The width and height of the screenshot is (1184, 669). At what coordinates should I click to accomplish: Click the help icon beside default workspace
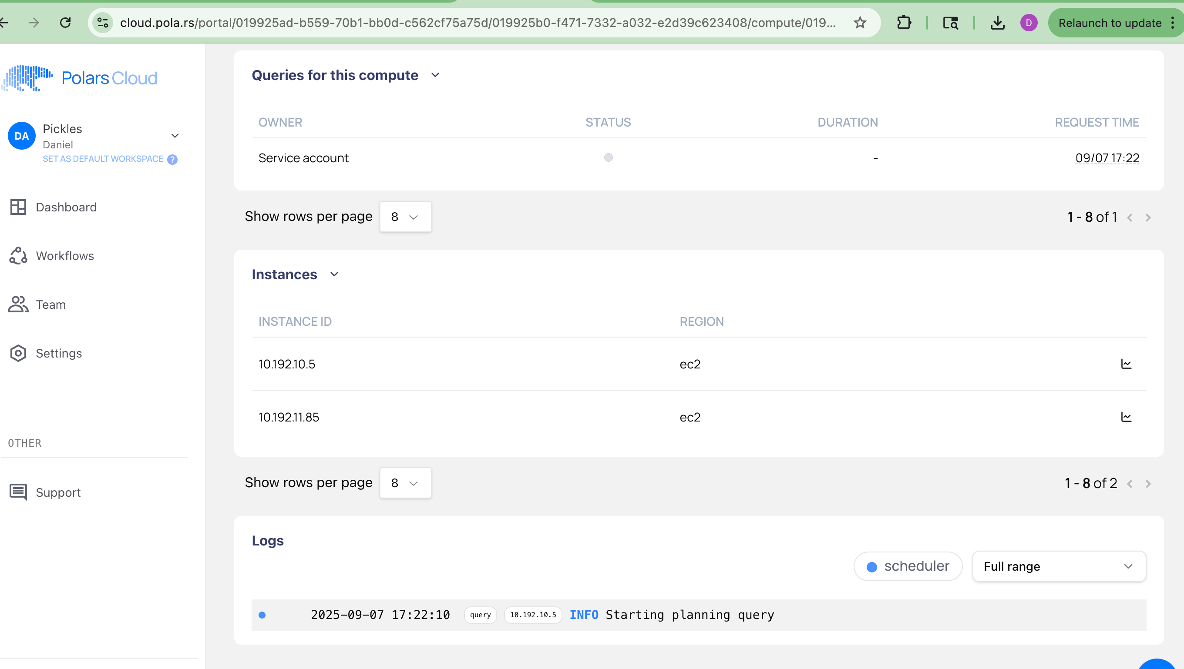point(172,160)
